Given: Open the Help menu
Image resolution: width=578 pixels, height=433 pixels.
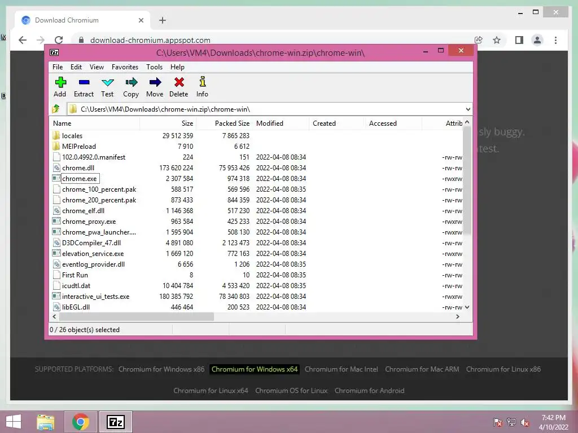Looking at the screenshot, I should point(177,67).
